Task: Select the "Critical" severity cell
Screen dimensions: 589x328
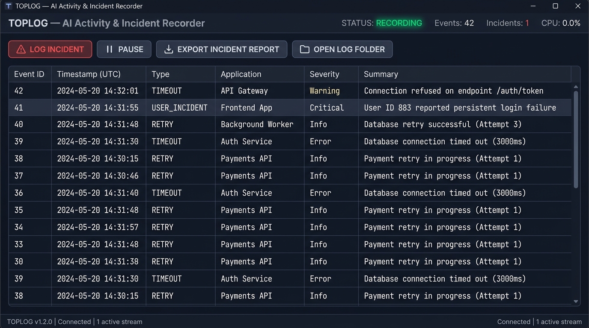Action: click(327, 108)
